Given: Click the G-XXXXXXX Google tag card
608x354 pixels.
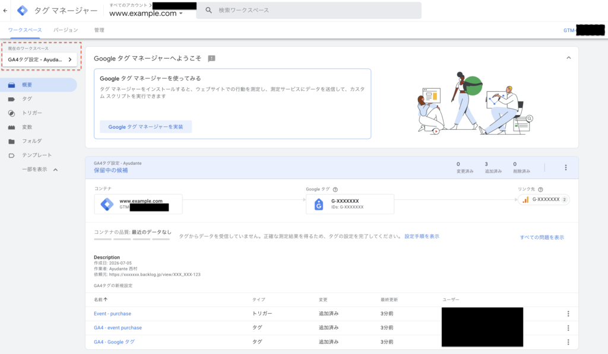Looking at the screenshot, I should 350,204.
